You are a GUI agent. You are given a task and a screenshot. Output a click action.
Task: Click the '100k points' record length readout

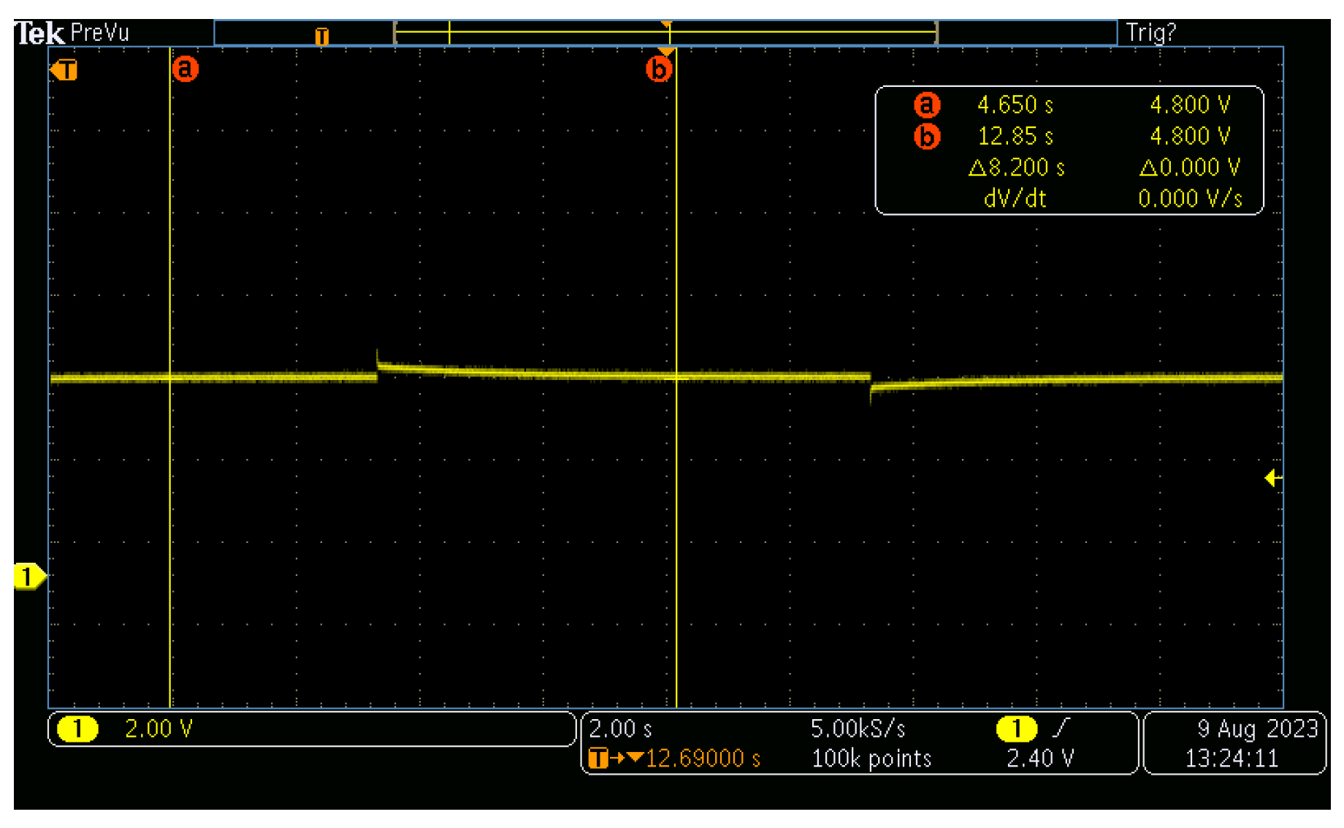point(871,759)
